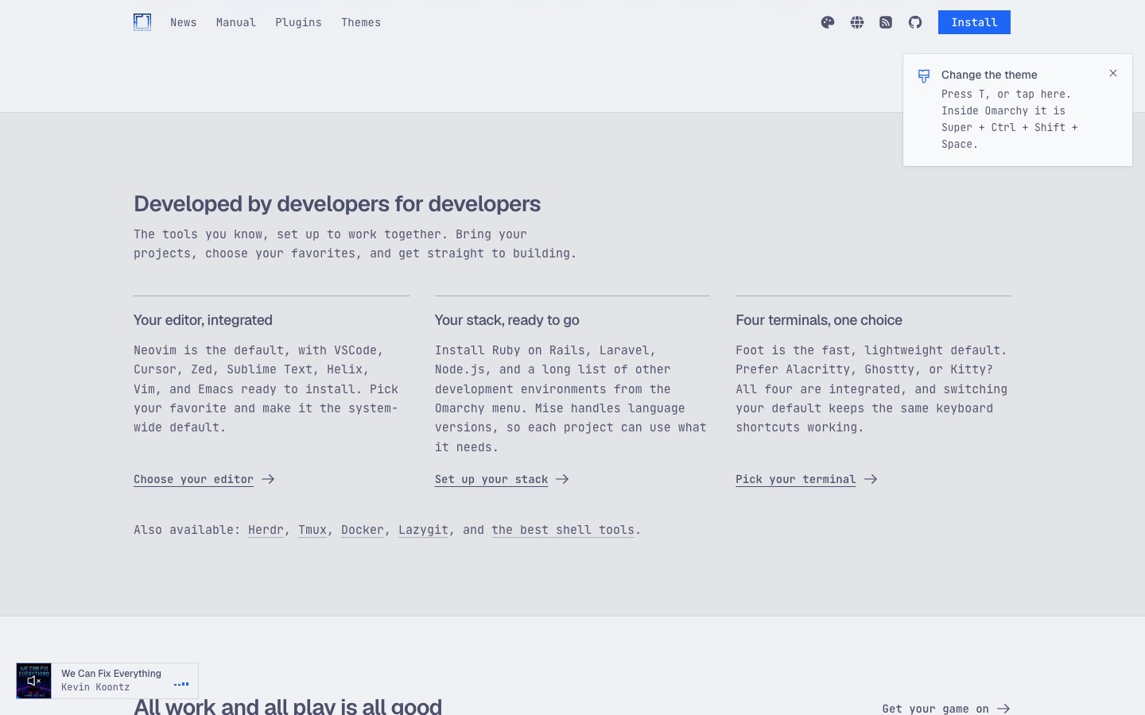Unmute the music player
1145x715 pixels.
[x=33, y=681]
